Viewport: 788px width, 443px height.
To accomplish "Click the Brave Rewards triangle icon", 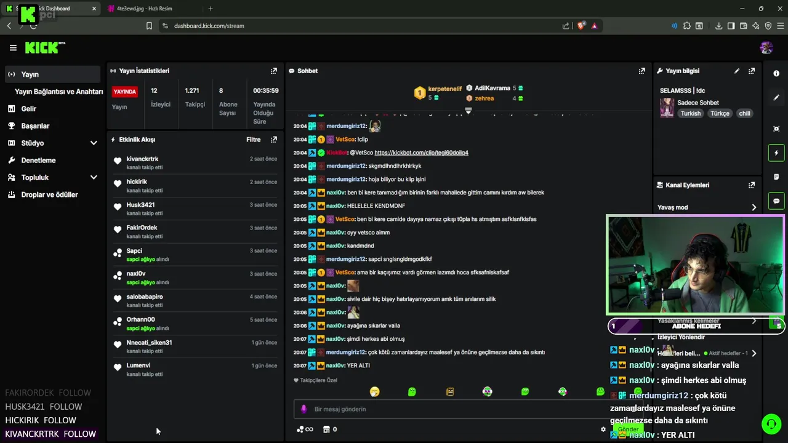I will pyautogui.click(x=594, y=26).
